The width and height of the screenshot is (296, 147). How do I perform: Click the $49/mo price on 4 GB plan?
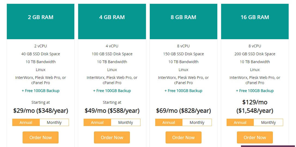(x=95, y=111)
